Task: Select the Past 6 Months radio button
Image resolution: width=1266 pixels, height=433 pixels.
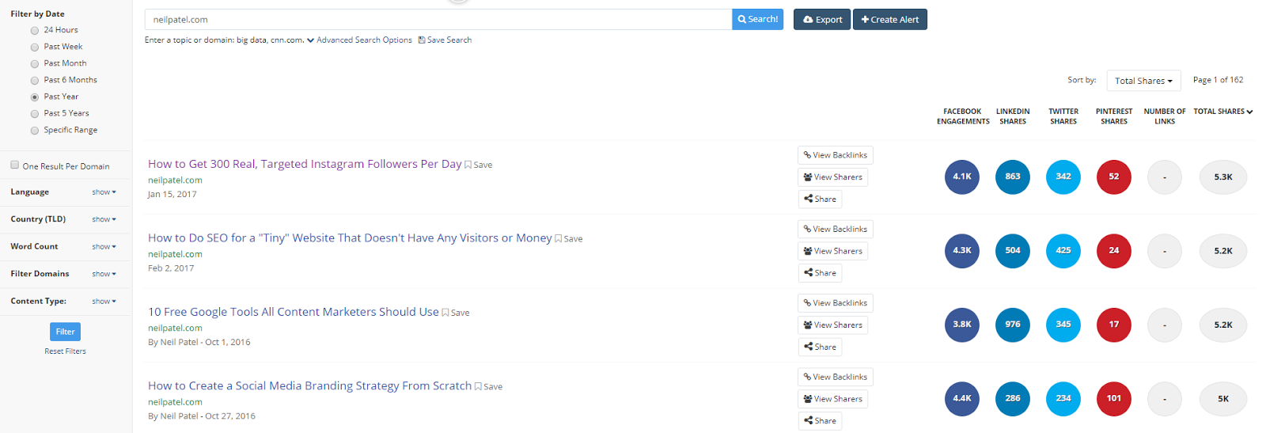Action: pyautogui.click(x=34, y=80)
